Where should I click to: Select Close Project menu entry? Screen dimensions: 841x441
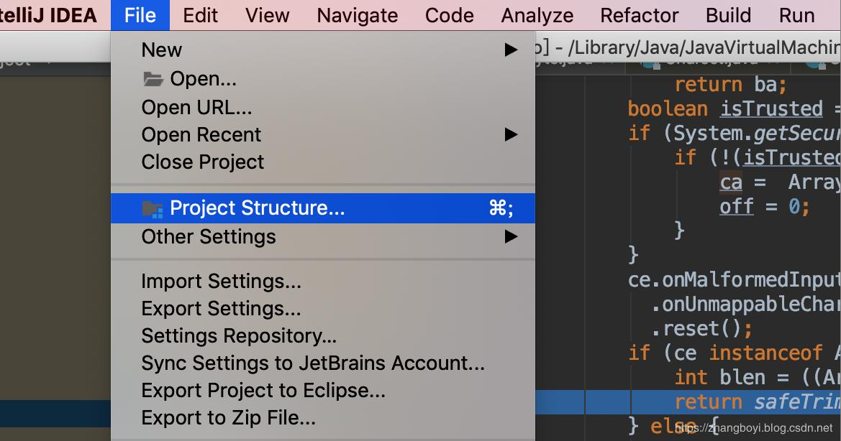click(203, 162)
